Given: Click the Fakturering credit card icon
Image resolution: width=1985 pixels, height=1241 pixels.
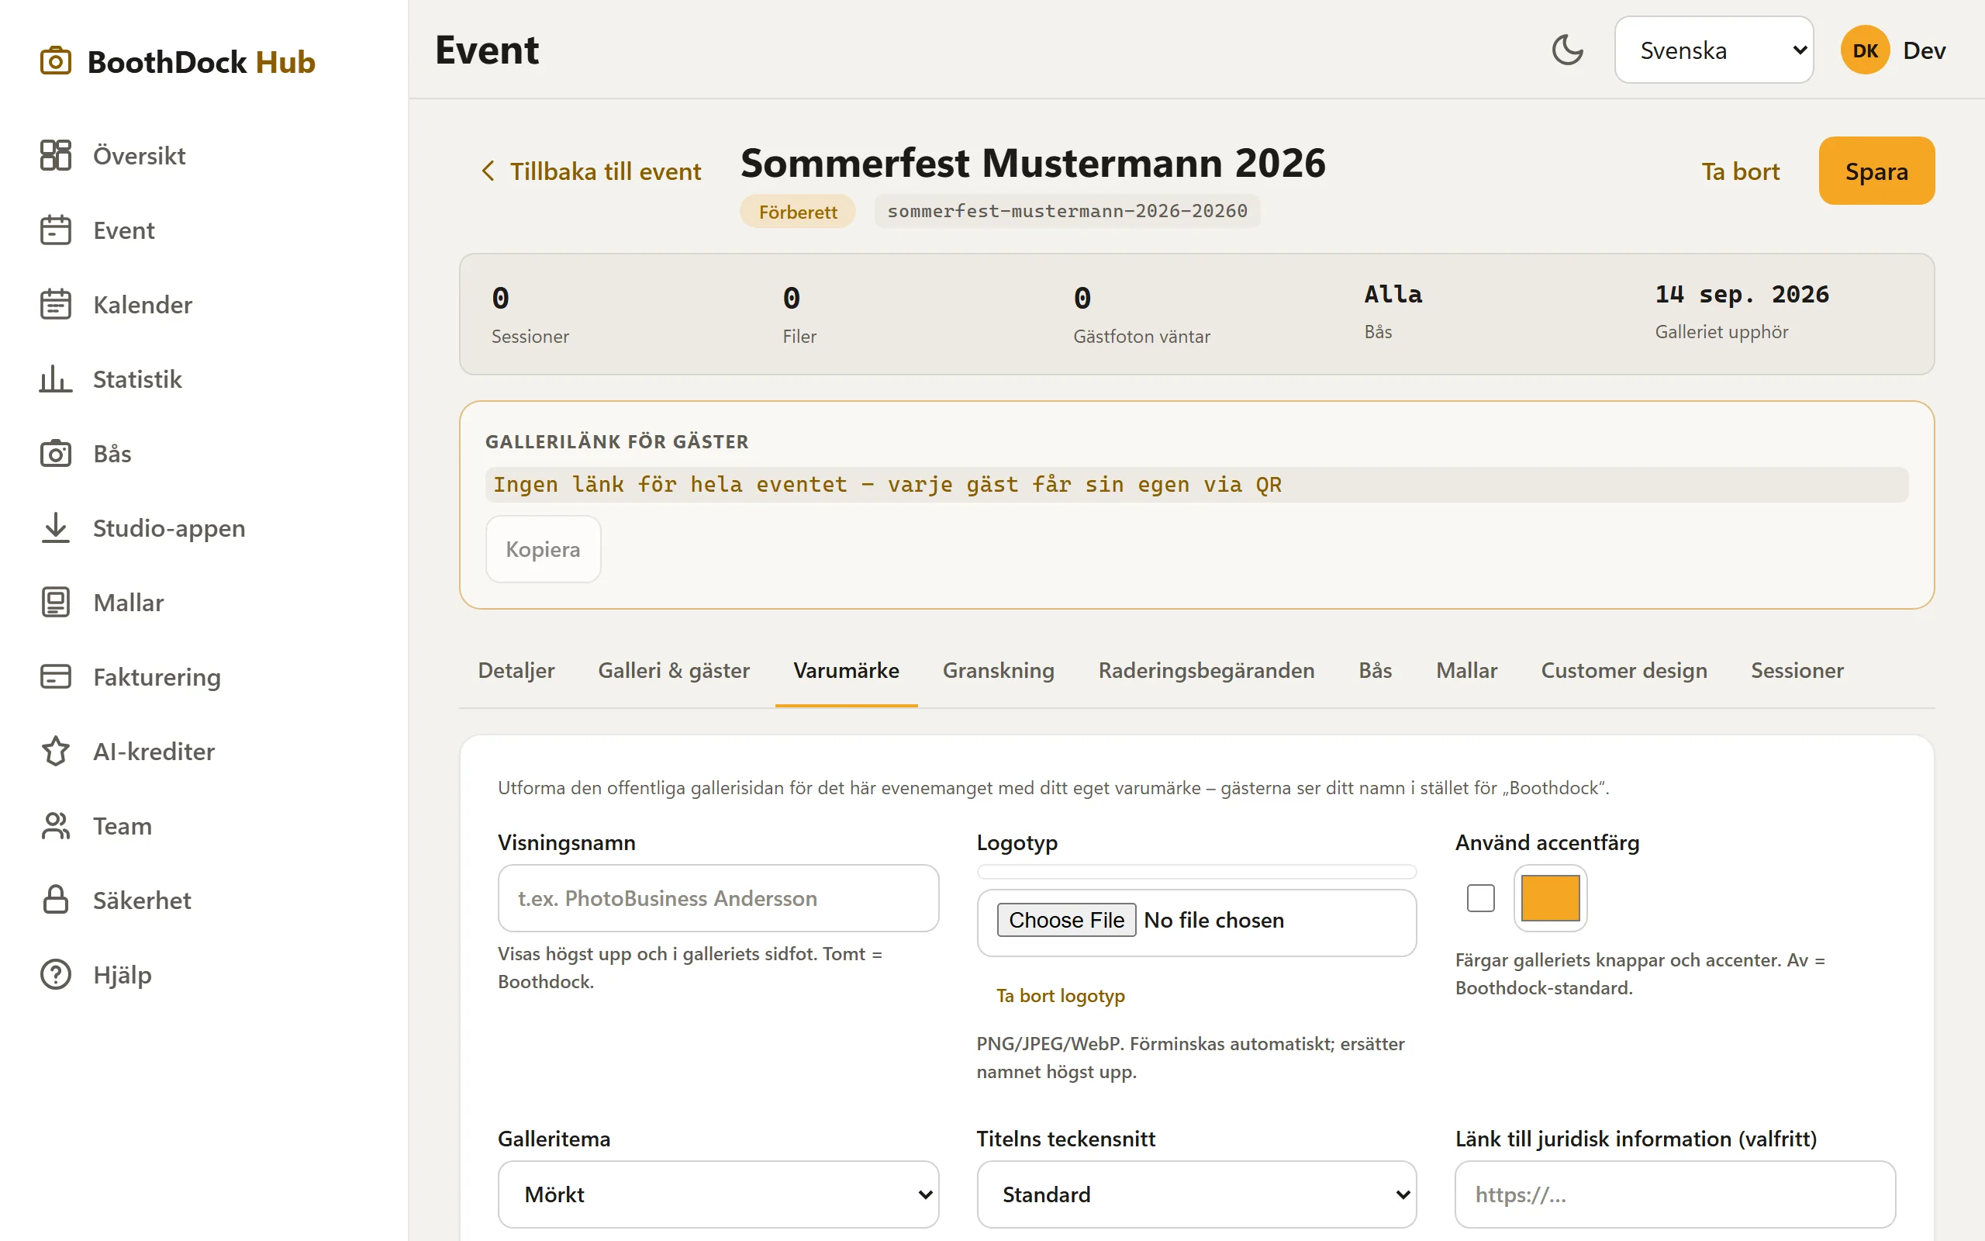Looking at the screenshot, I should [x=56, y=676].
